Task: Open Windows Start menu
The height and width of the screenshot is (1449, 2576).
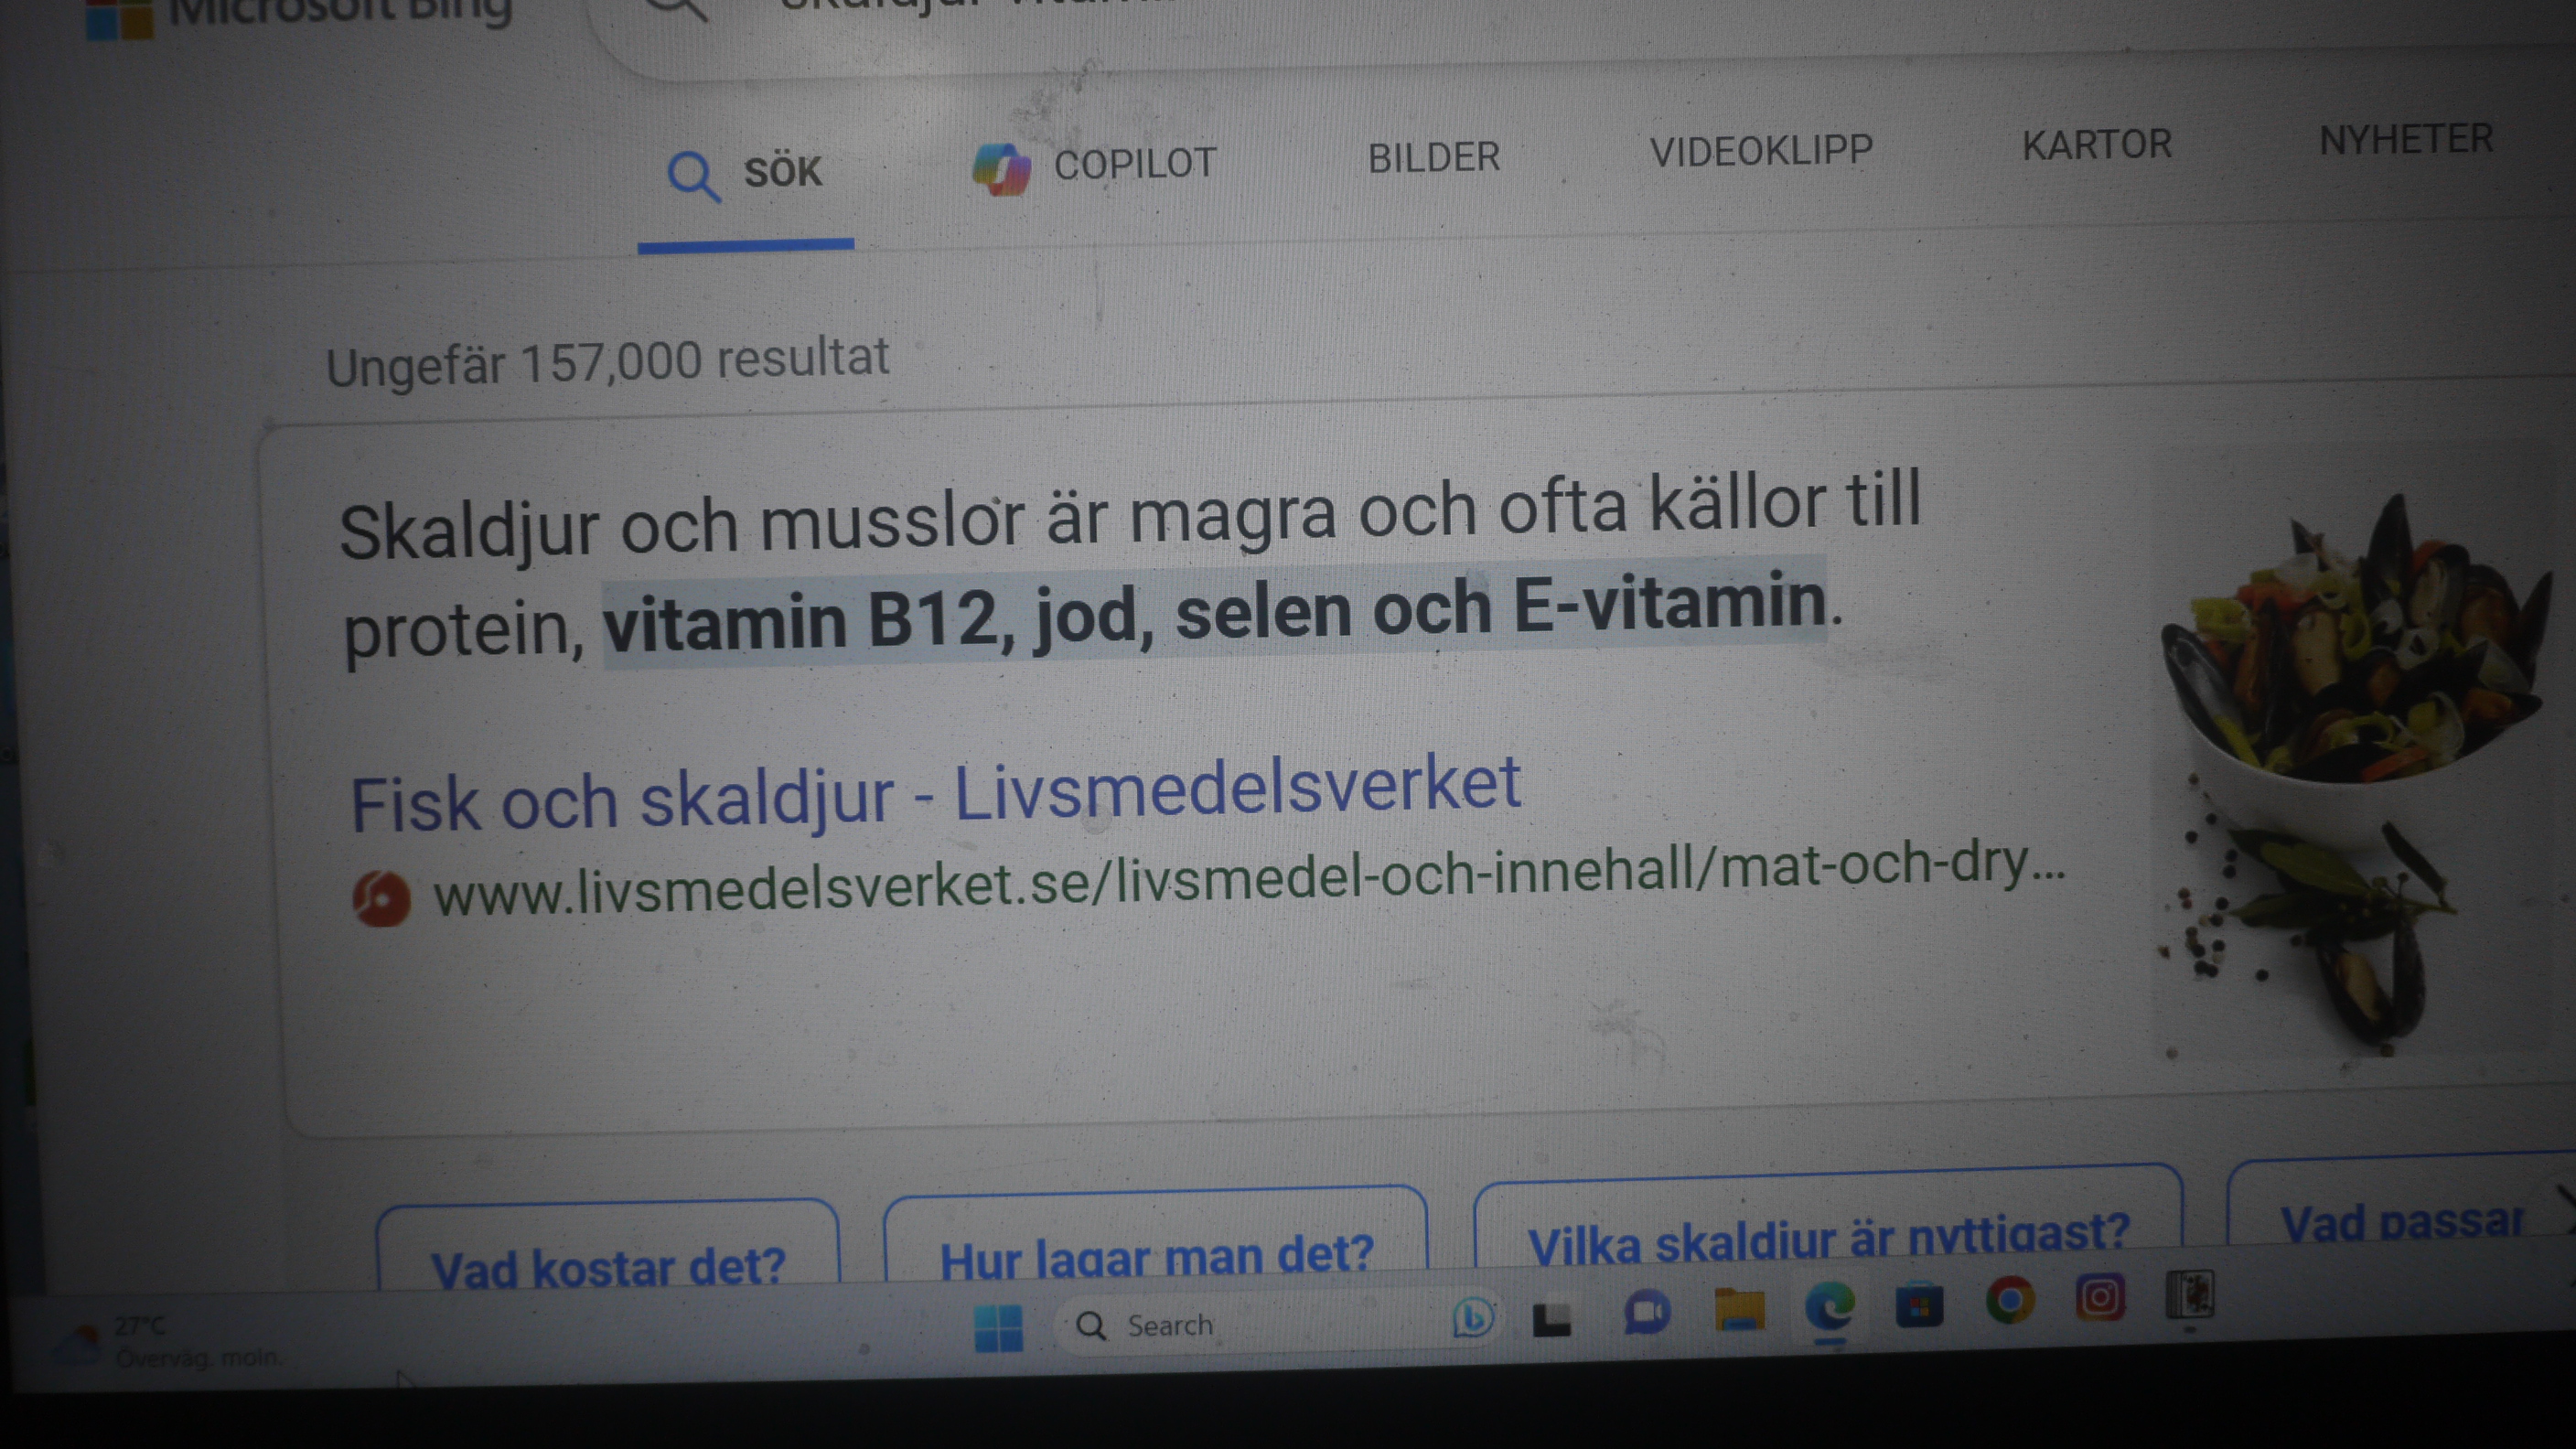Action: point(998,1327)
